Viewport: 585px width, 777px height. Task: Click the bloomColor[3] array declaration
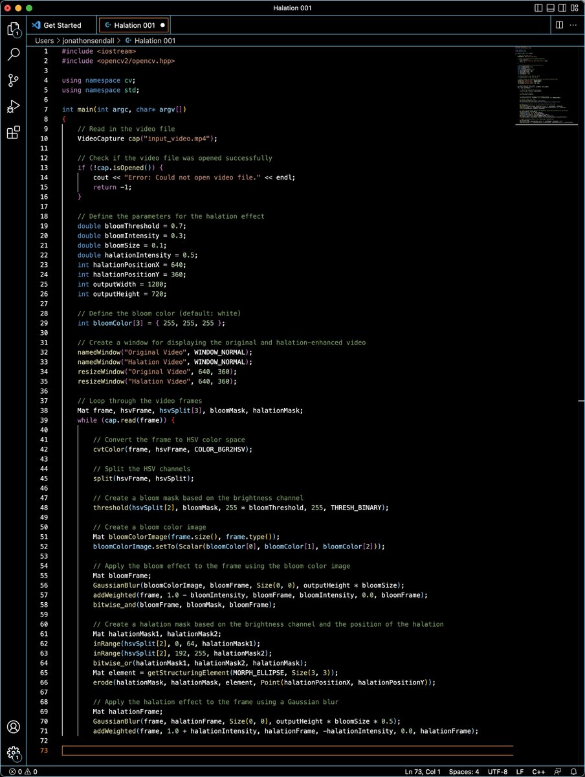(x=151, y=323)
